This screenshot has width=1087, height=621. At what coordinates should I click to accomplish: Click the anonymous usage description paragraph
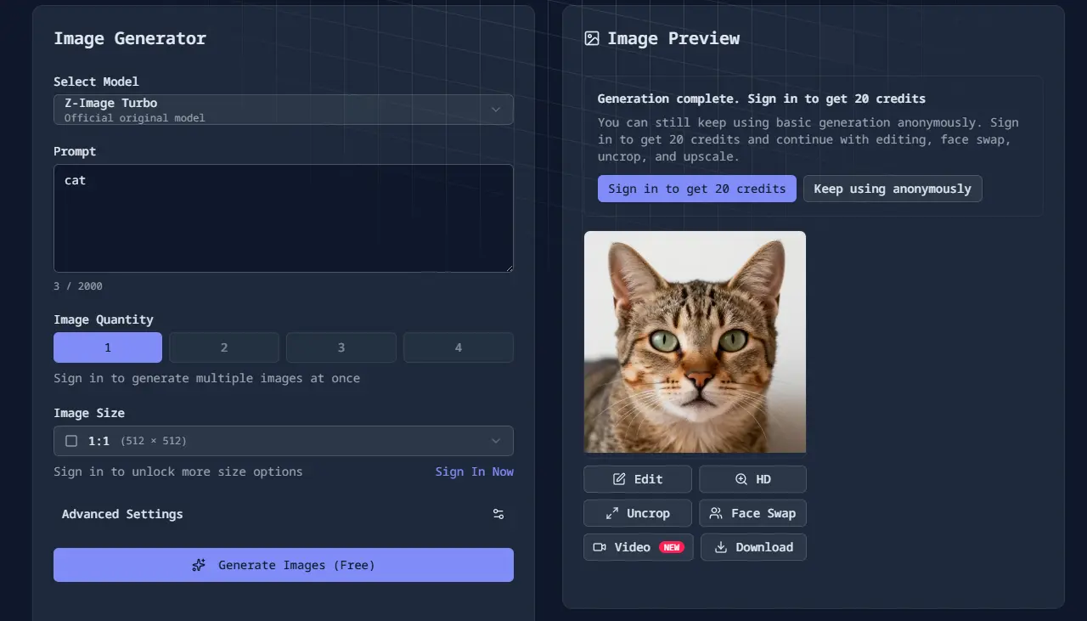click(808, 139)
